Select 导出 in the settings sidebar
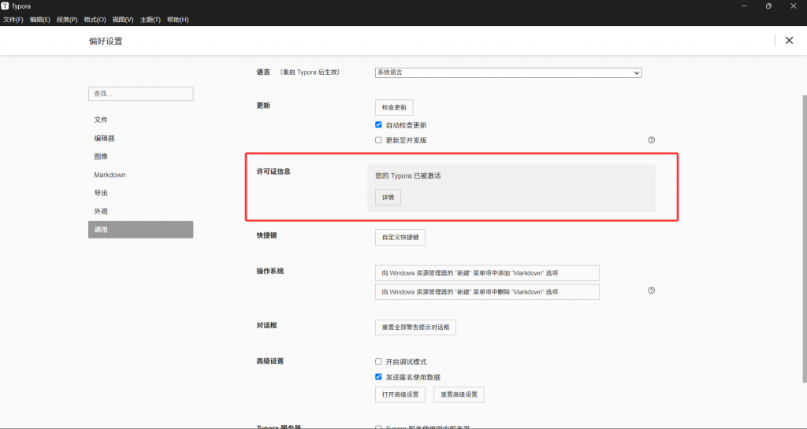807x429 pixels. [140, 193]
